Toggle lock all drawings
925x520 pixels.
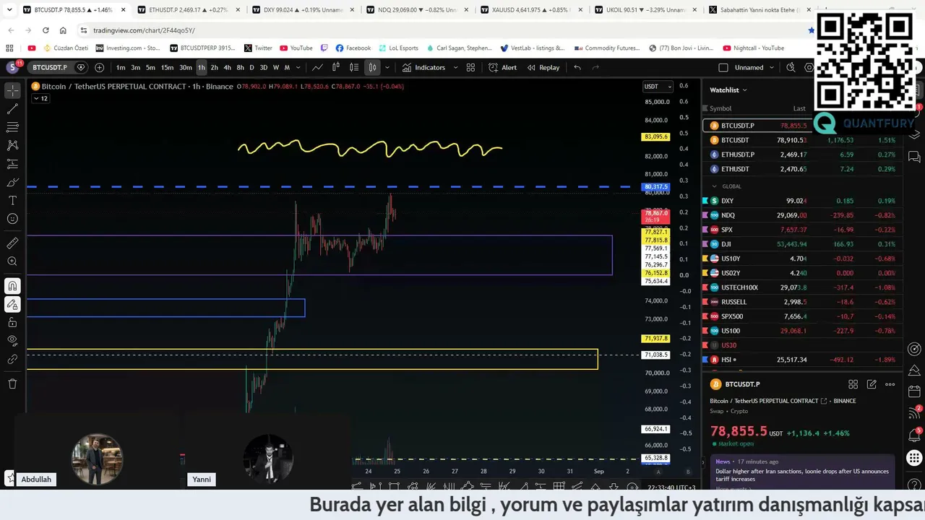pyautogui.click(x=12, y=323)
